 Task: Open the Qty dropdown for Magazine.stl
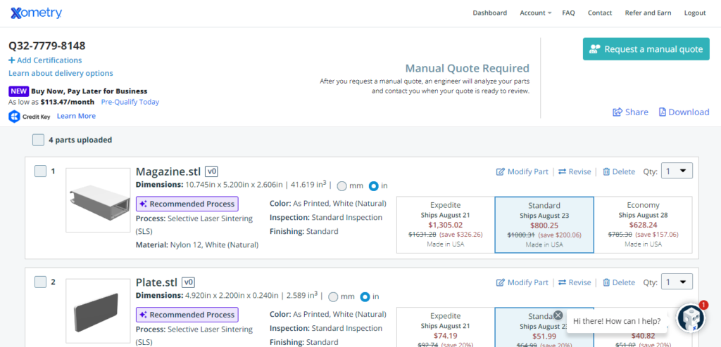point(677,171)
